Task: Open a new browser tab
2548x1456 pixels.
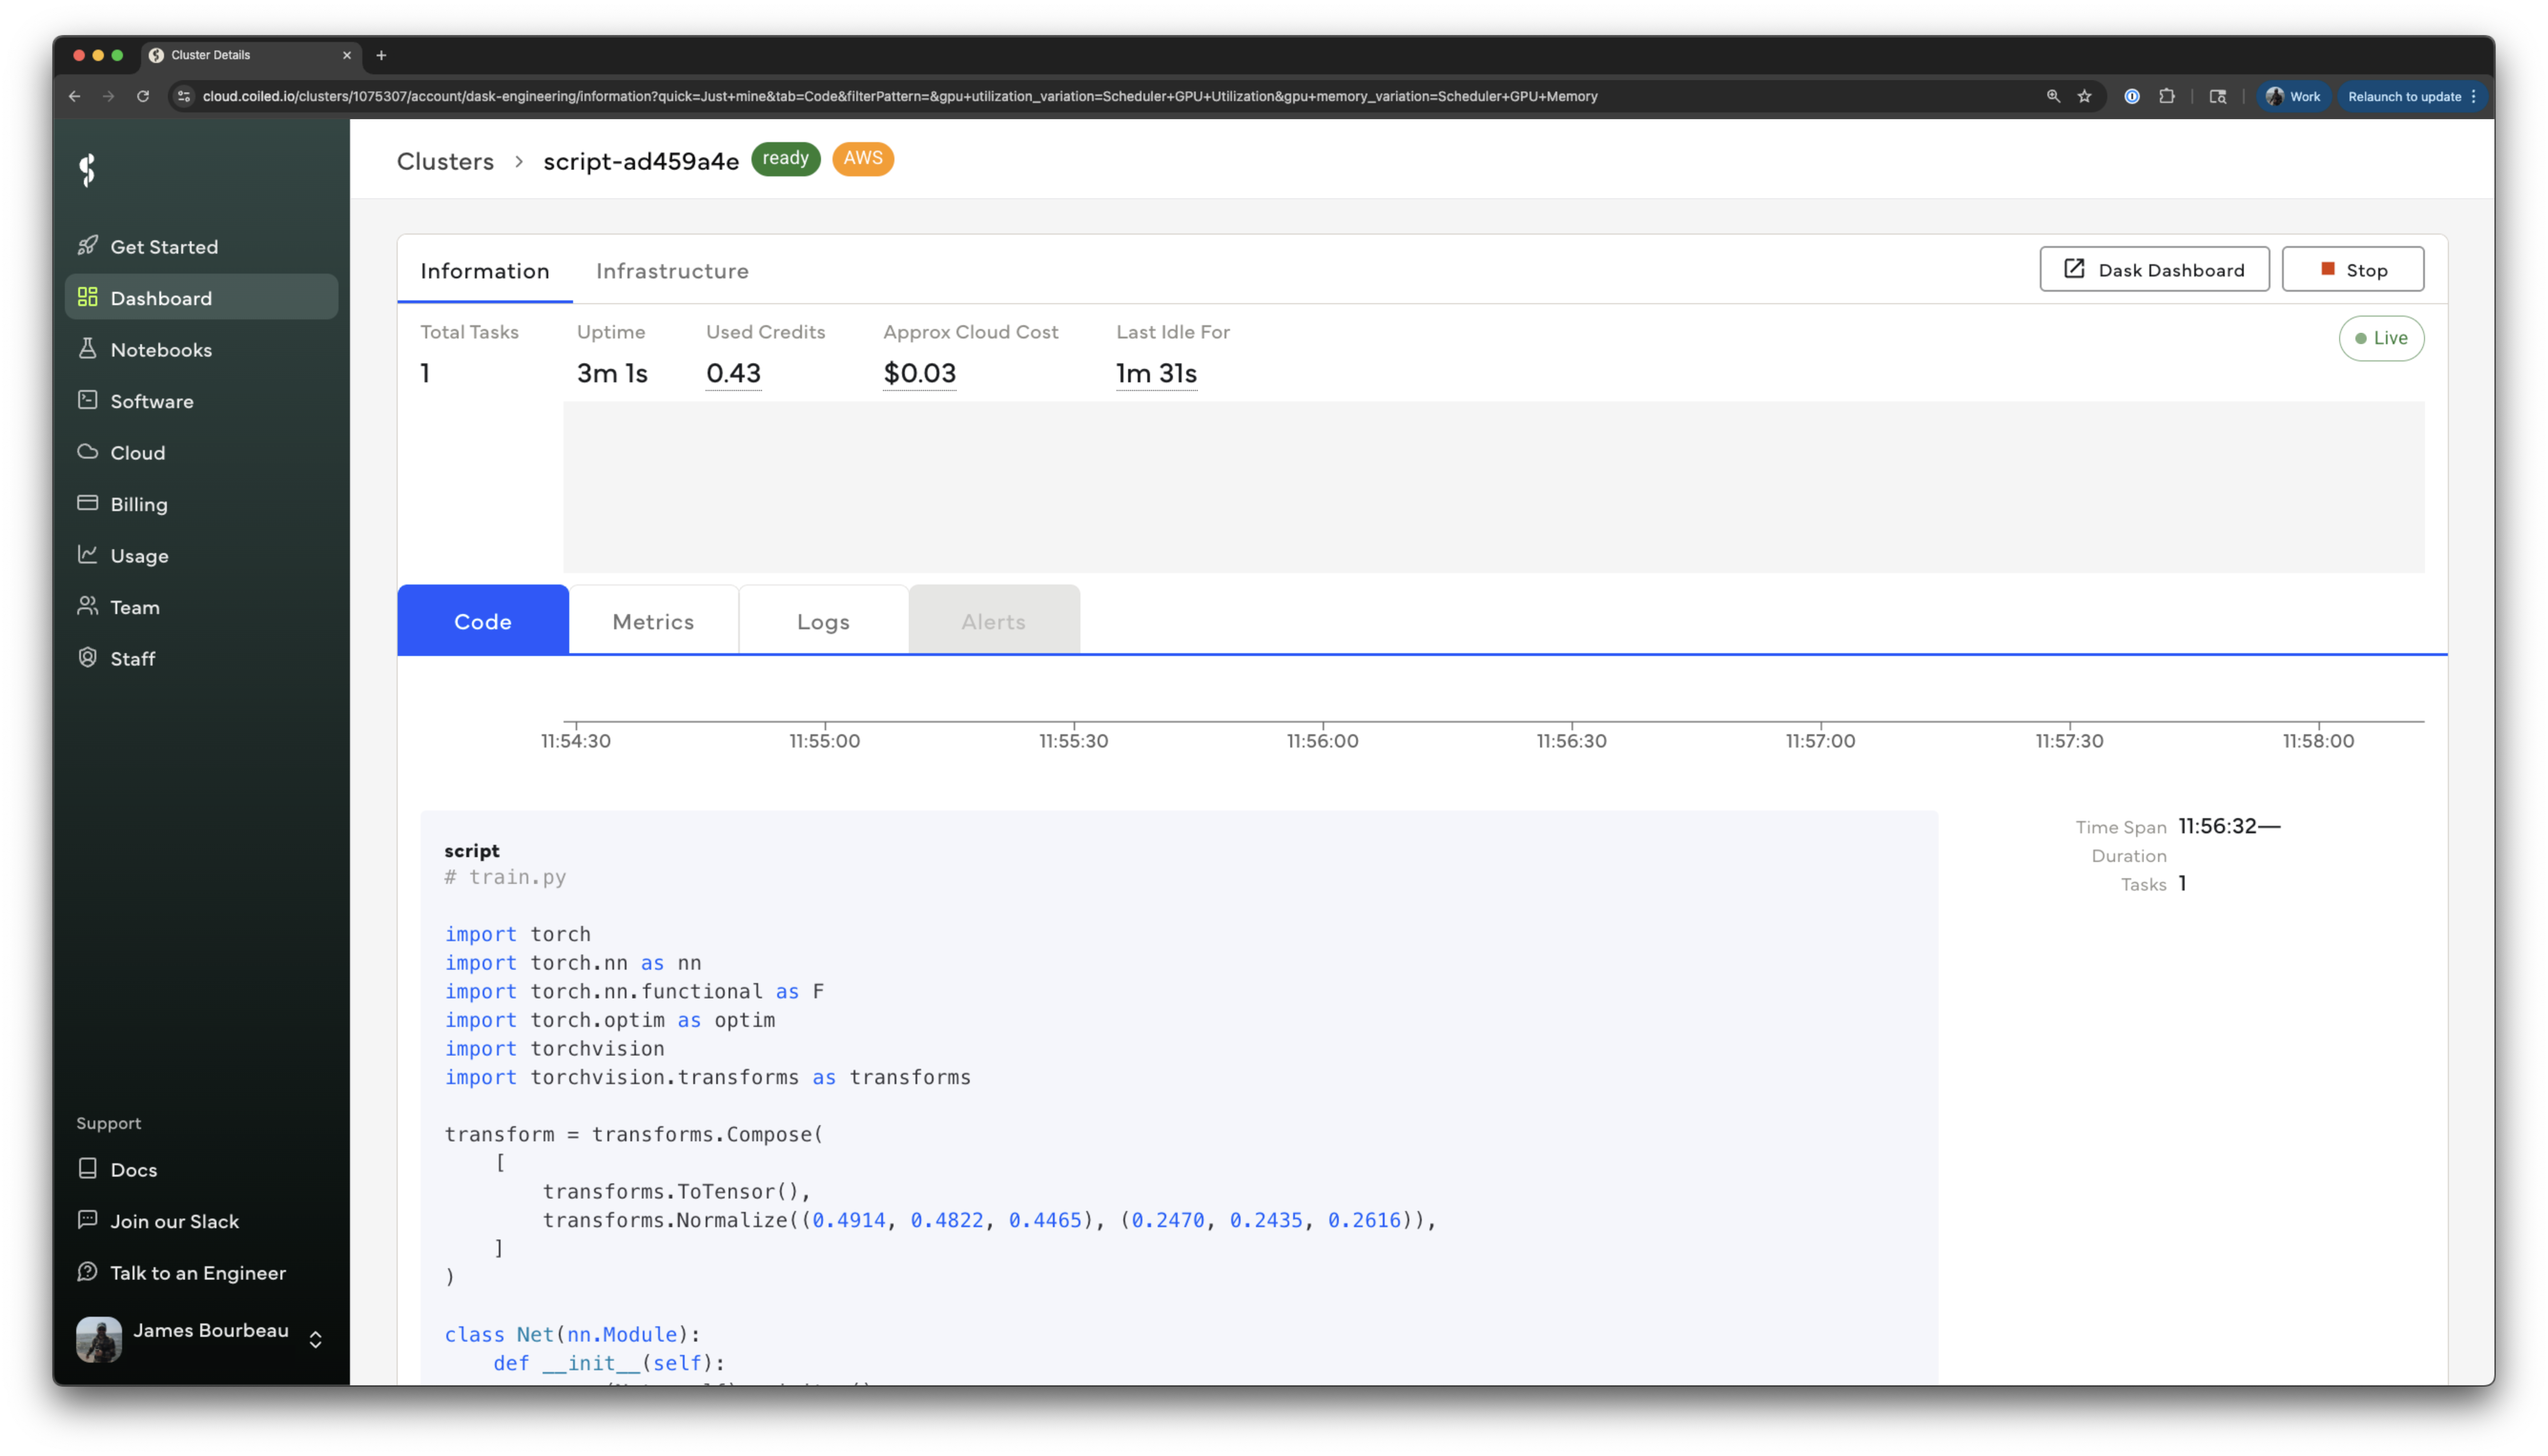Action: (x=381, y=55)
